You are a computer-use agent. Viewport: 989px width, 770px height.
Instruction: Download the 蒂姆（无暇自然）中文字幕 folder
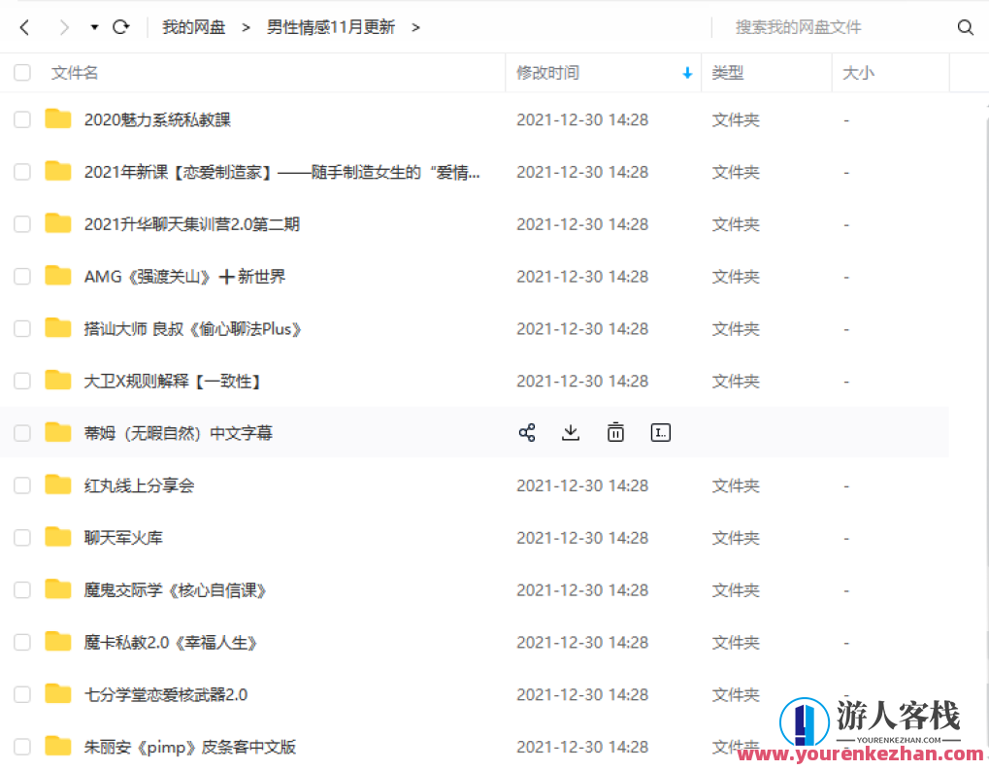(x=571, y=432)
